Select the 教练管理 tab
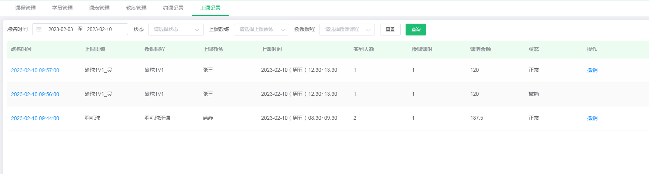Viewport: 649px width, 174px height. click(136, 8)
